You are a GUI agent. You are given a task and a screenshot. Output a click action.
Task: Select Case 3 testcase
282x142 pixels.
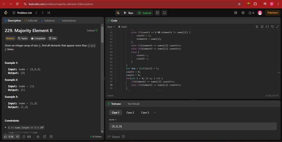click(145, 113)
